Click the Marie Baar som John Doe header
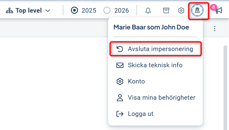The image size is (229, 130). click(151, 27)
